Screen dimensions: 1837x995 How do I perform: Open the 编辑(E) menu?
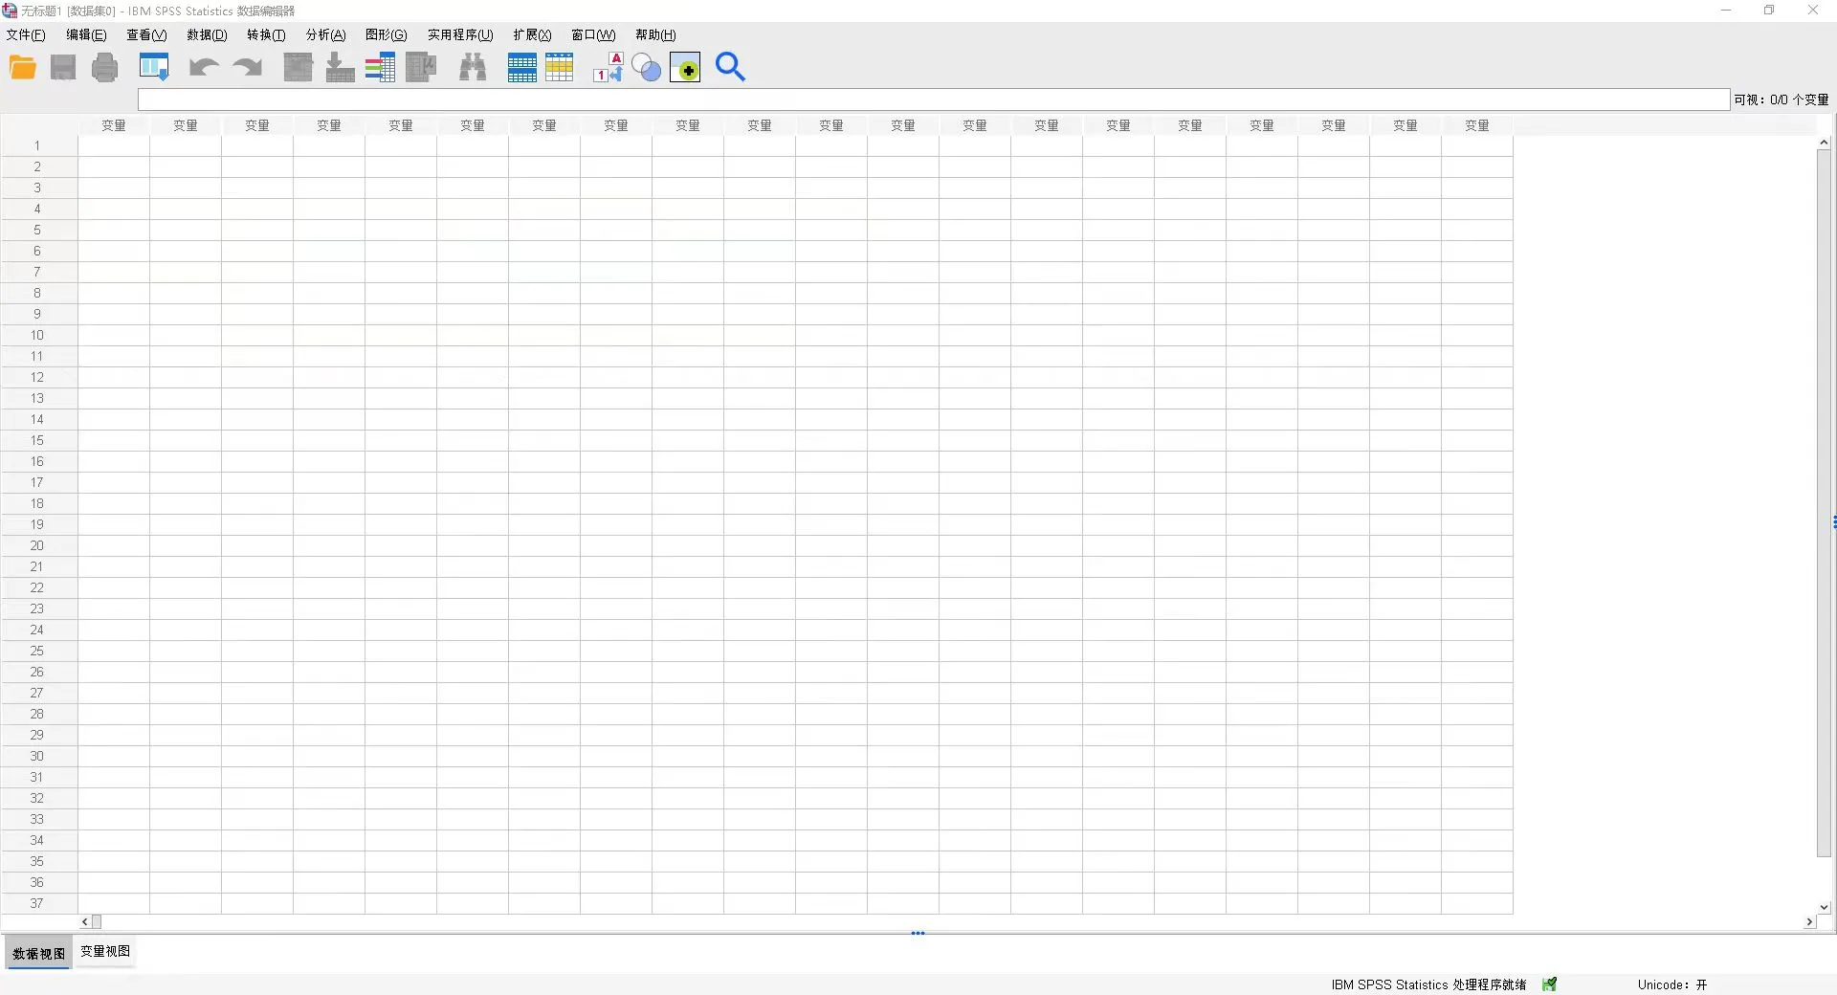coord(86,34)
